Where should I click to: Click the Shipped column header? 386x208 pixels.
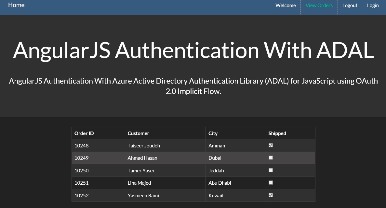[277, 133]
